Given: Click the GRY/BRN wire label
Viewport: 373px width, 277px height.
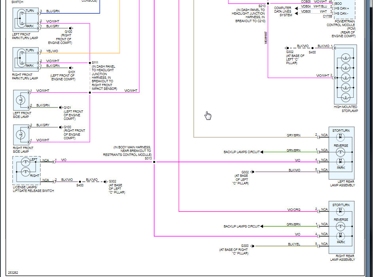Looking at the screenshot, I should pyautogui.click(x=293, y=135).
